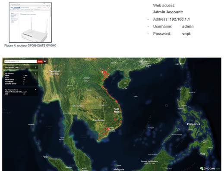Click the red Search button
The width and height of the screenshot is (224, 171).
(40, 61)
